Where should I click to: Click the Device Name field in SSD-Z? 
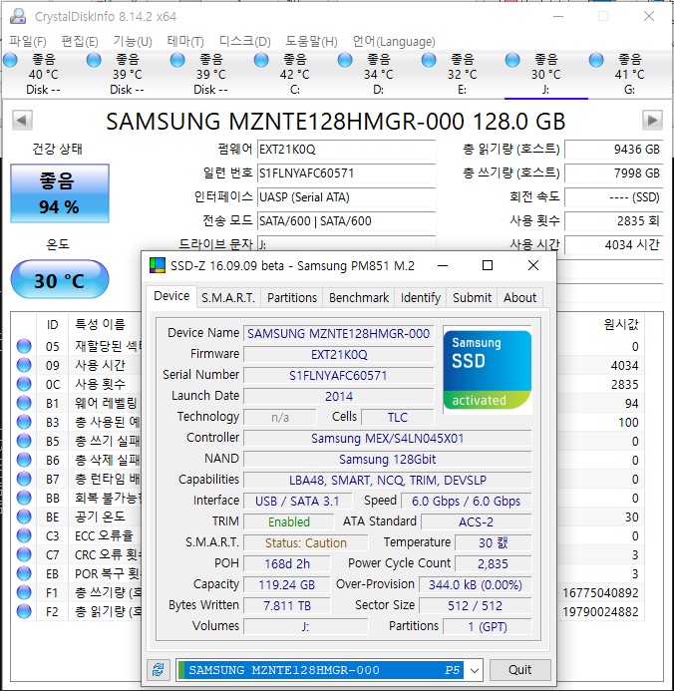[x=338, y=334]
